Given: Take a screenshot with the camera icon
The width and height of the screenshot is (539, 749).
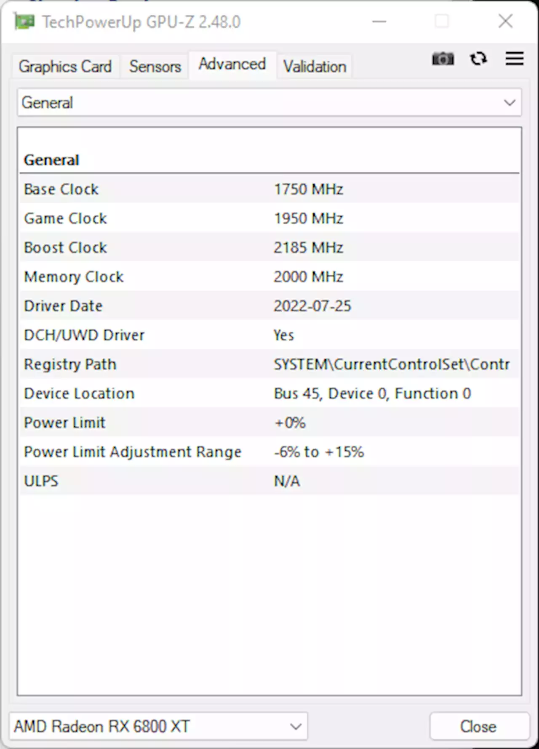Looking at the screenshot, I should 443,59.
